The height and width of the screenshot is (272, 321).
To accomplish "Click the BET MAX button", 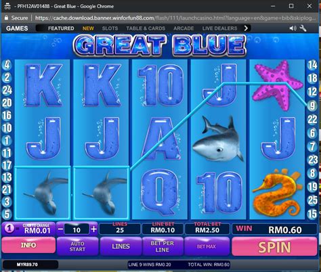I will [x=207, y=246].
